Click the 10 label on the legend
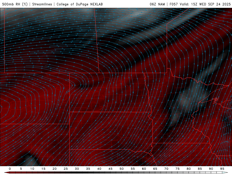 32,169
